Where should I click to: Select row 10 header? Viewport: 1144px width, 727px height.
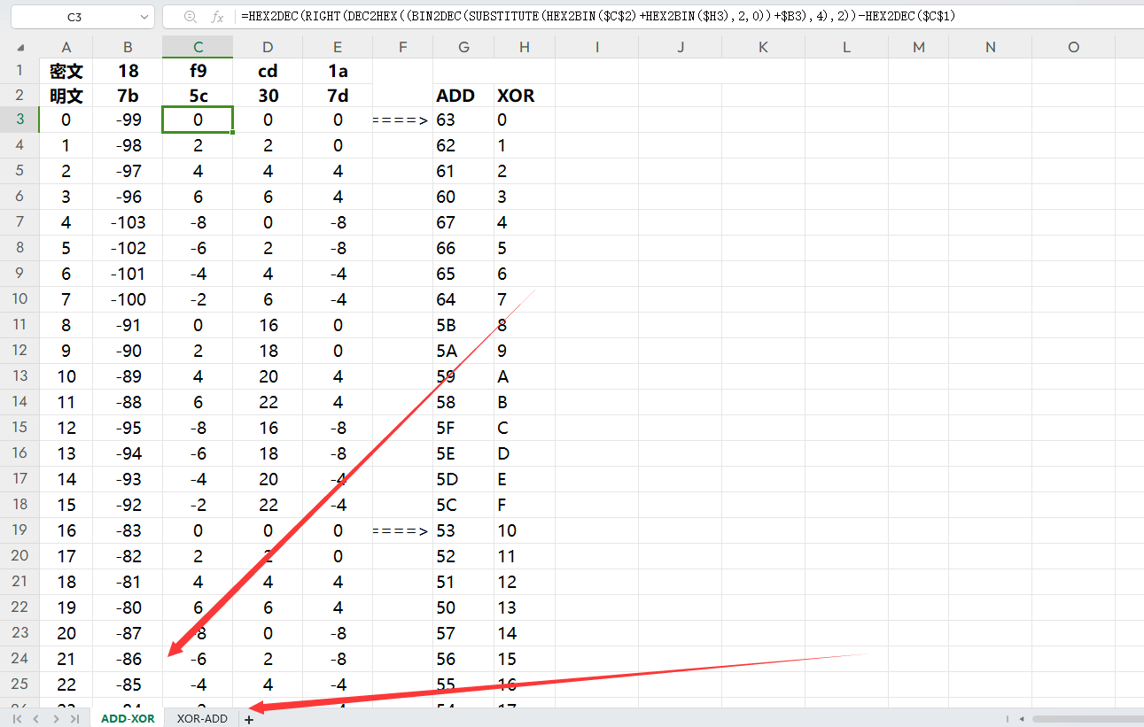coord(19,299)
